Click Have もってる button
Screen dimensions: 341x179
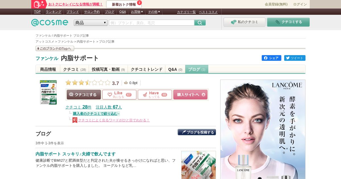(x=155, y=95)
